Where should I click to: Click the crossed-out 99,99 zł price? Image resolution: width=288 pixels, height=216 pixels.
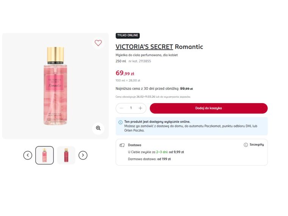[x=186, y=89]
